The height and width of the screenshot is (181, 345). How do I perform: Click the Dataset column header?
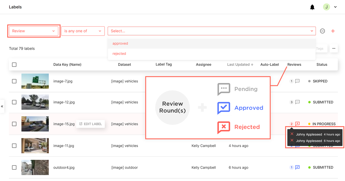(x=125, y=65)
